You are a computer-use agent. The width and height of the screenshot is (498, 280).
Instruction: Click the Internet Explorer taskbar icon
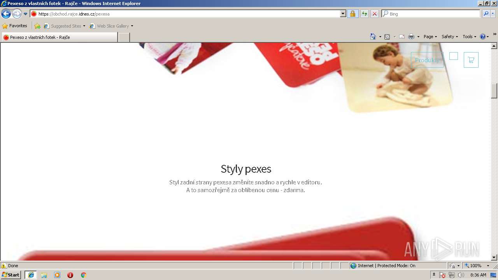[31, 275]
